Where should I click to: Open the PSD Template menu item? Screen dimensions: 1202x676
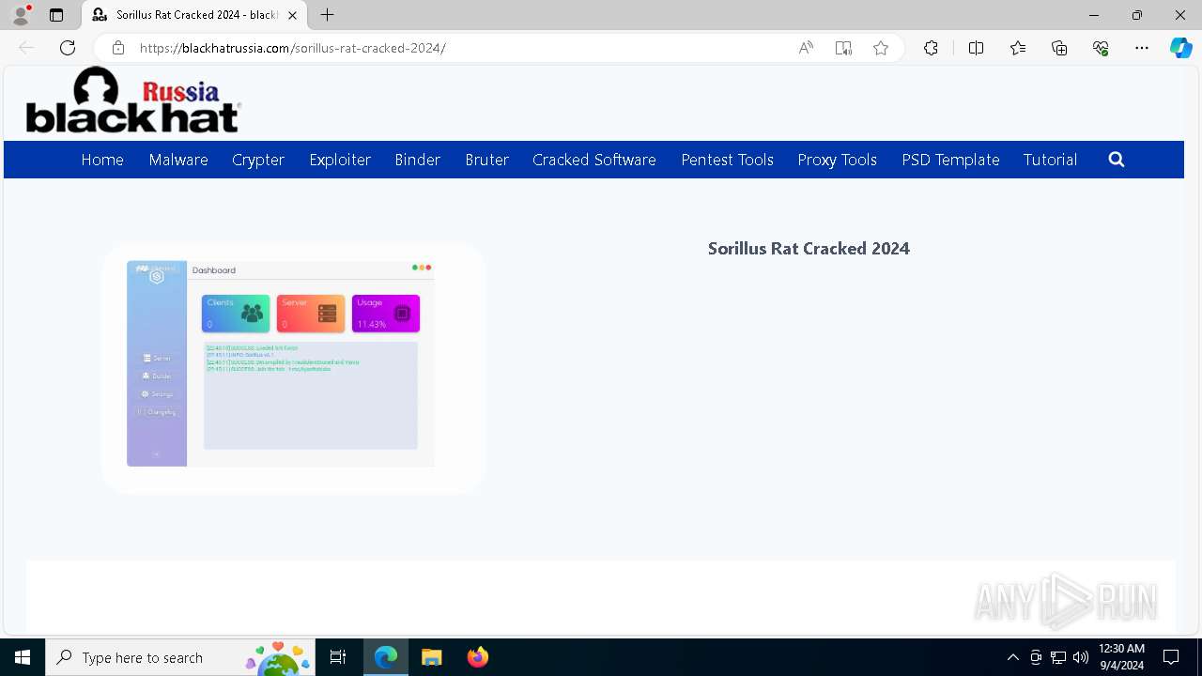(x=950, y=160)
